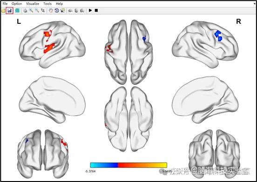Start the rotation demo with Play button
257x182 pixels.
coord(90,10)
